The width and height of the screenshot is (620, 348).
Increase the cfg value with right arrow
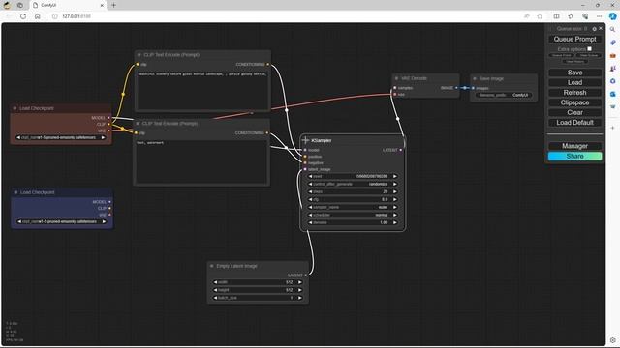(x=394, y=199)
